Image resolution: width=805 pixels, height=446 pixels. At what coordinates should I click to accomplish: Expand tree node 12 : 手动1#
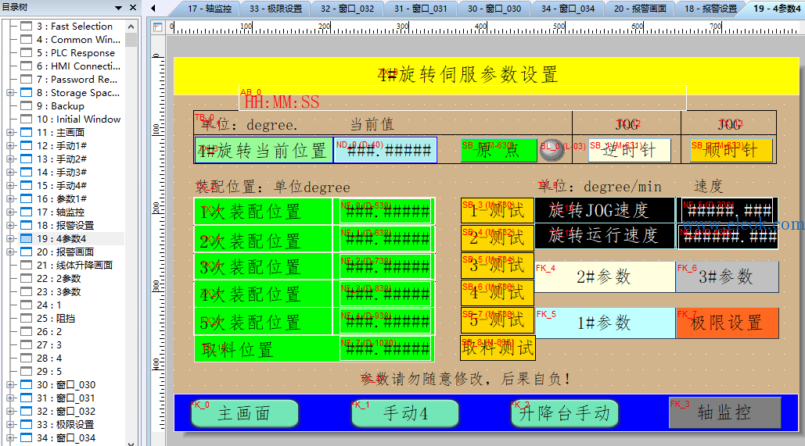point(10,145)
